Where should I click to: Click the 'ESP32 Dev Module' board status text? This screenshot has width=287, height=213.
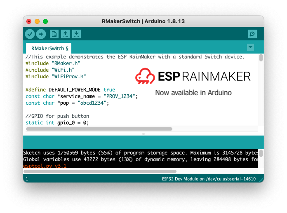point(209,179)
